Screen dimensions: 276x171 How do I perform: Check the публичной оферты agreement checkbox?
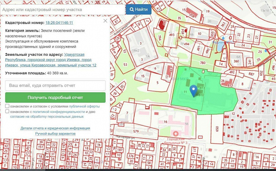tap(7, 106)
